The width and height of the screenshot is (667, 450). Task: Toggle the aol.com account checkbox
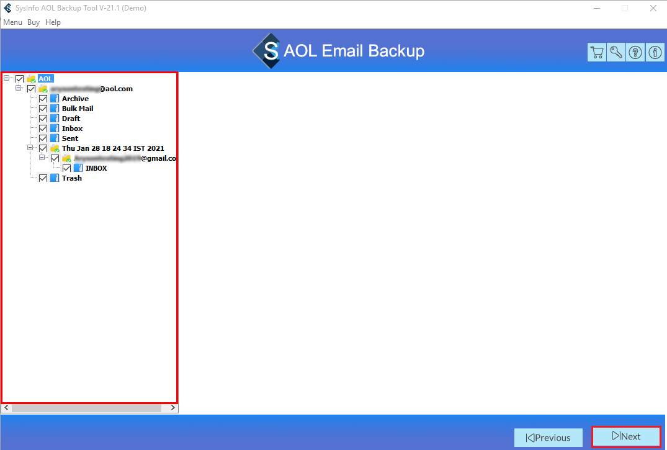coord(32,89)
